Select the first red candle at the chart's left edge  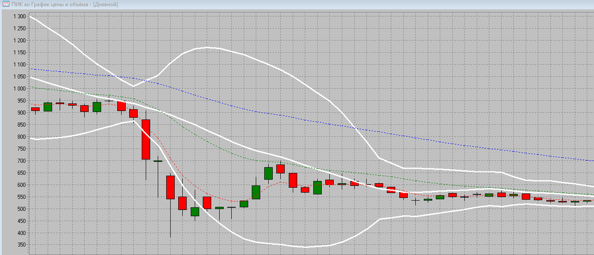[35, 109]
